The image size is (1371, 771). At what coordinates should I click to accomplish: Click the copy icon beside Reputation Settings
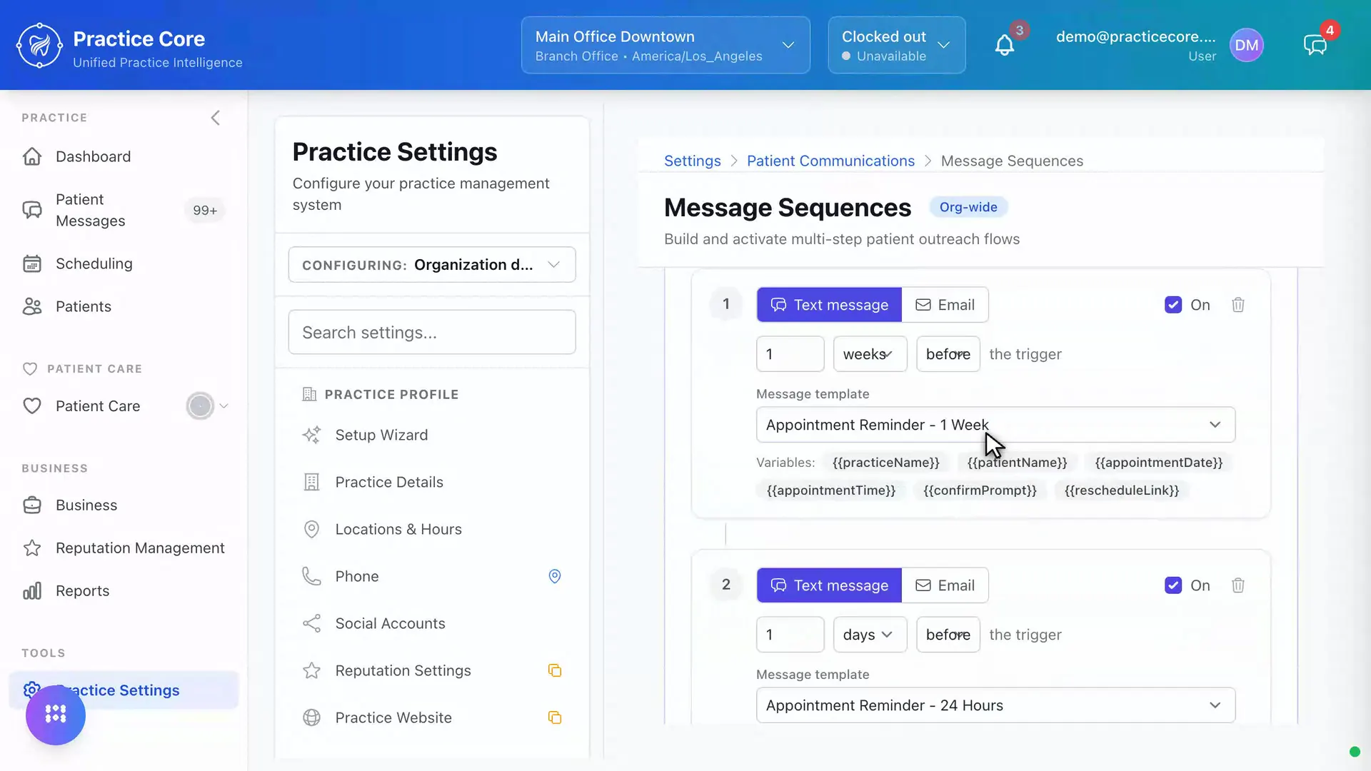point(555,670)
